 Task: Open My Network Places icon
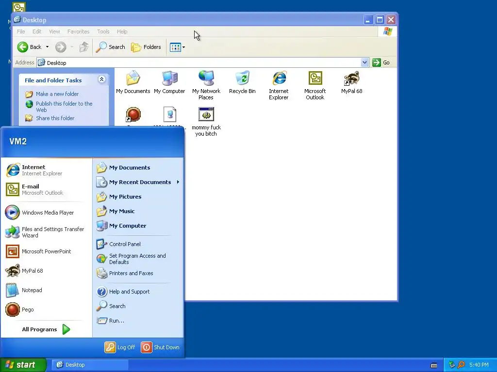tap(206, 85)
